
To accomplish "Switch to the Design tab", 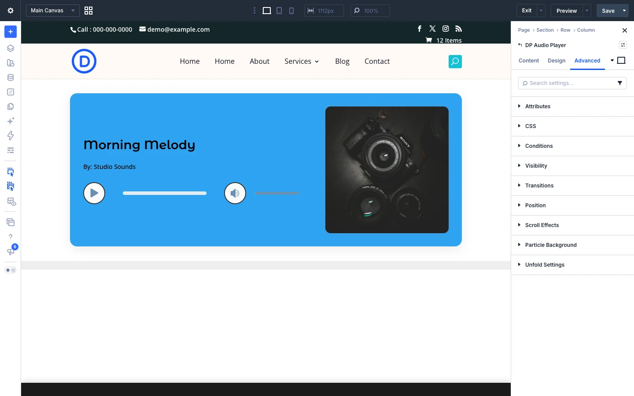I will [x=557, y=61].
